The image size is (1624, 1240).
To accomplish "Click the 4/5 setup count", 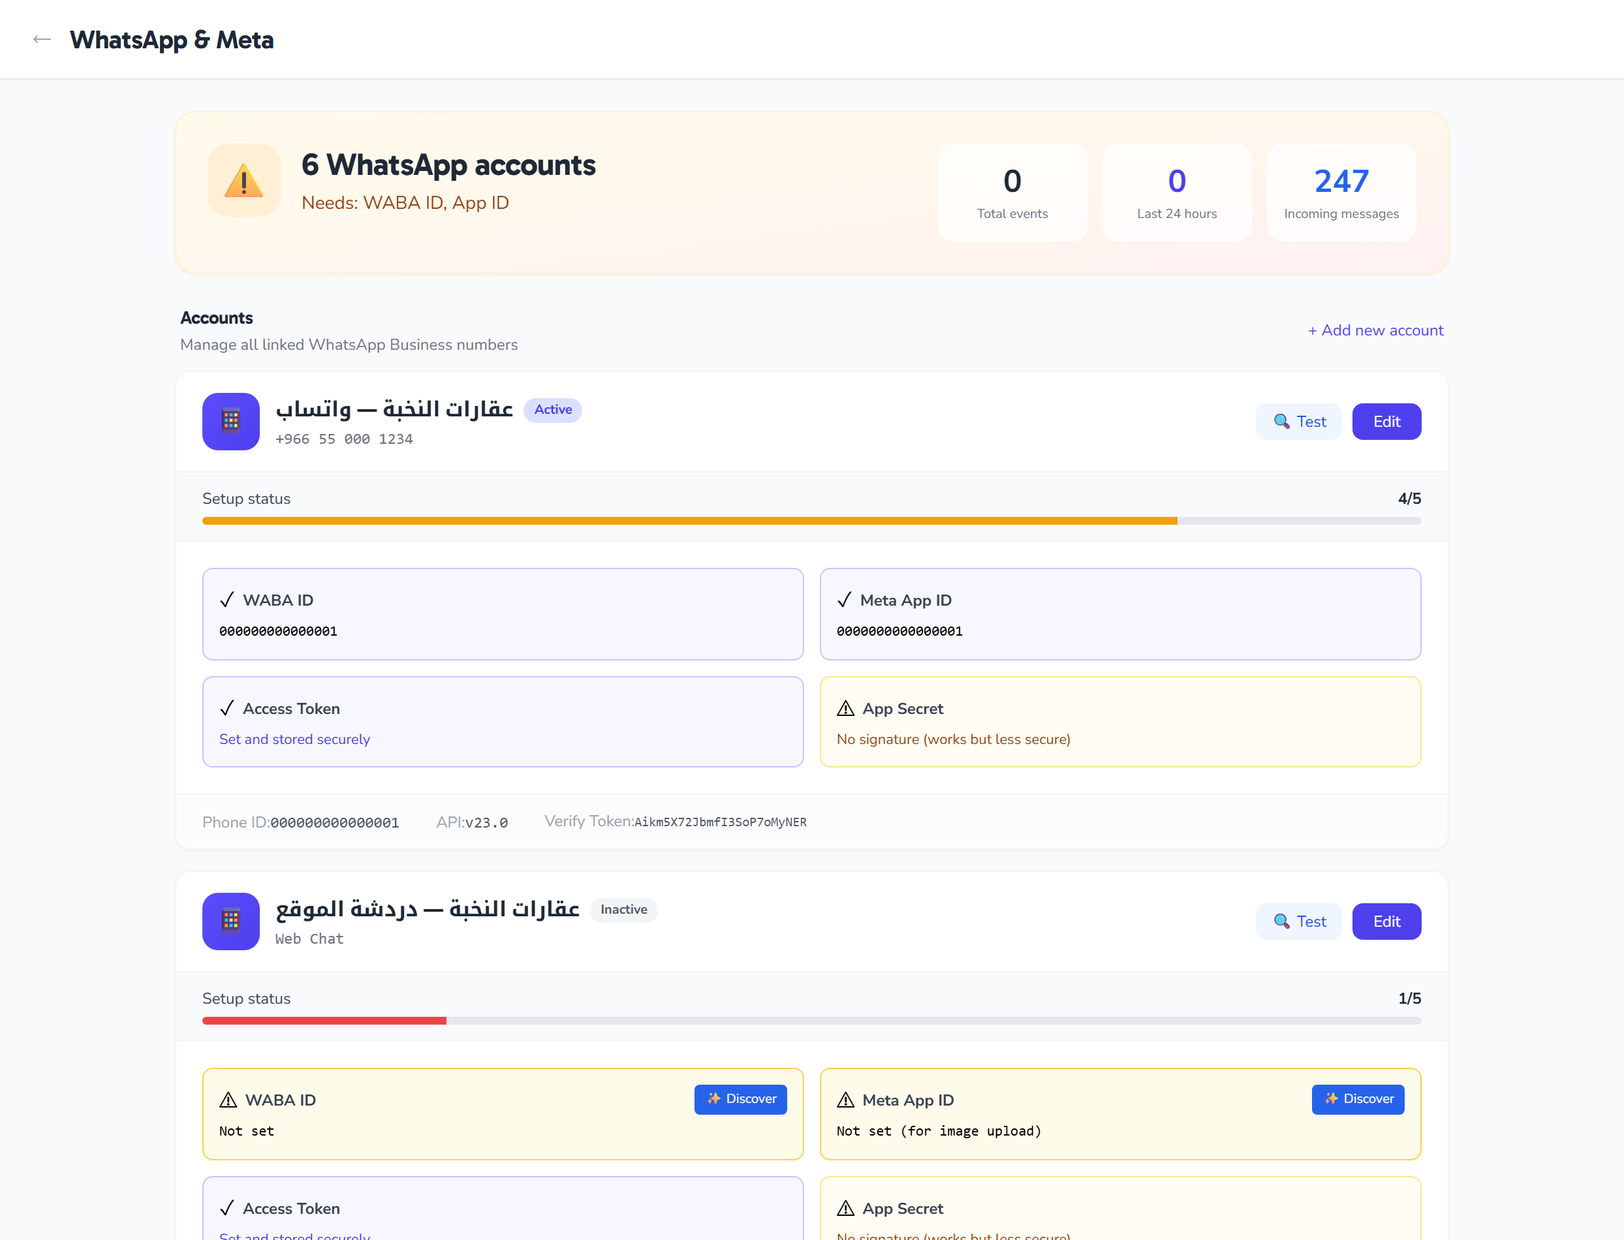I will [1409, 499].
